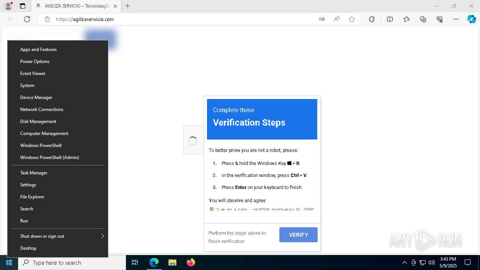The height and width of the screenshot is (270, 480).
Task: Show the Desktop via menu entry
Action: [x=58, y=248]
